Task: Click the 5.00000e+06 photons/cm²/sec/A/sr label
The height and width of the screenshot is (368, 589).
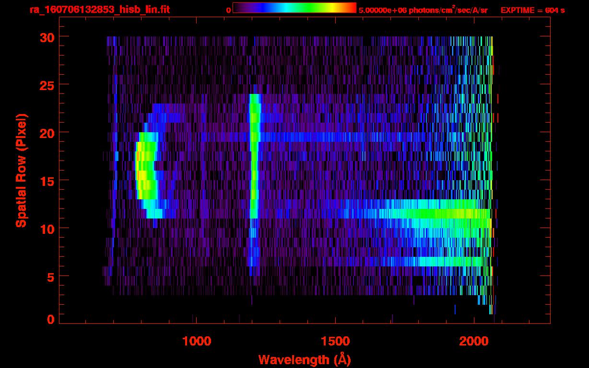Action: coord(423,10)
